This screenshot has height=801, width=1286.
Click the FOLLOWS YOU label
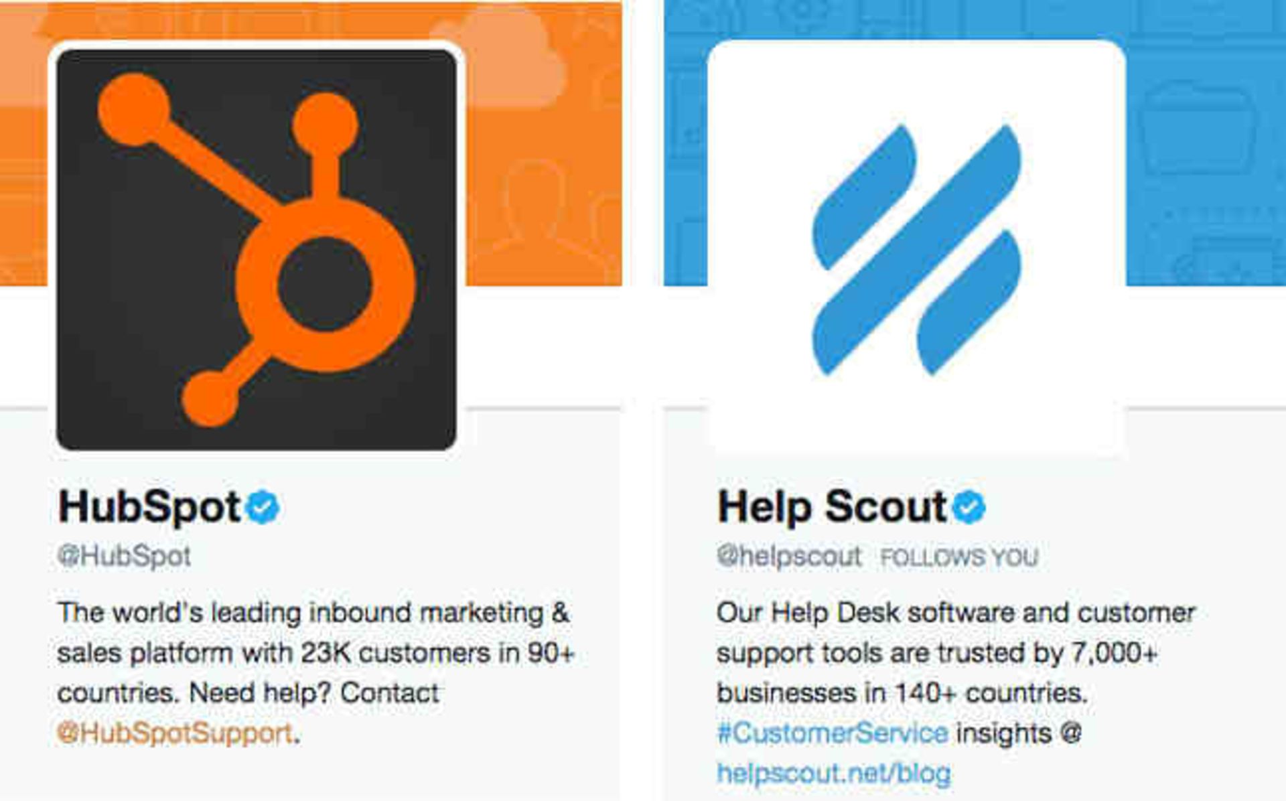click(959, 557)
